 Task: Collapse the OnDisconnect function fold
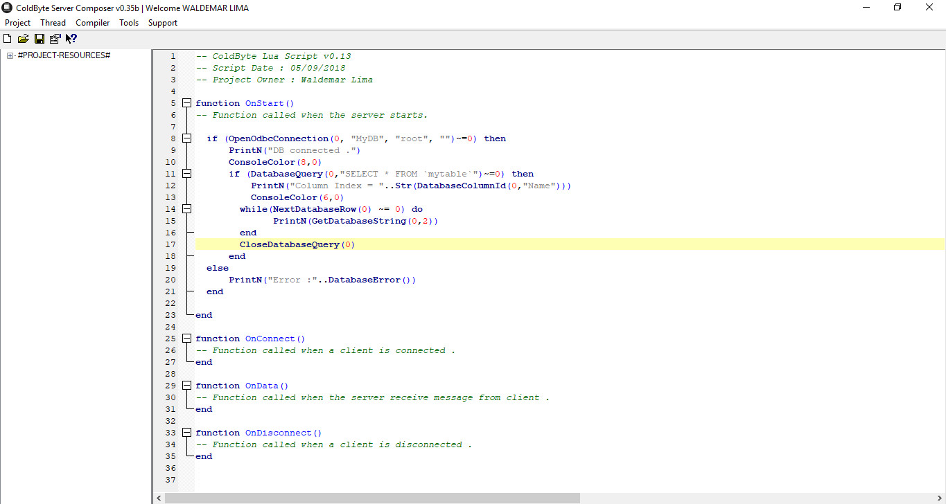(x=186, y=432)
